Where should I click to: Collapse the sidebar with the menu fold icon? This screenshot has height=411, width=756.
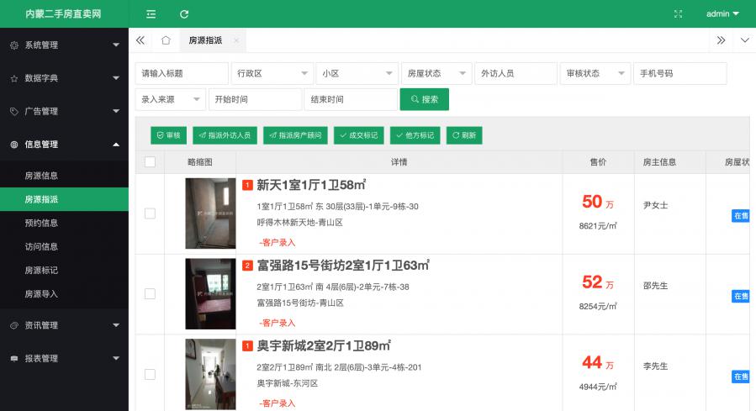click(x=151, y=14)
